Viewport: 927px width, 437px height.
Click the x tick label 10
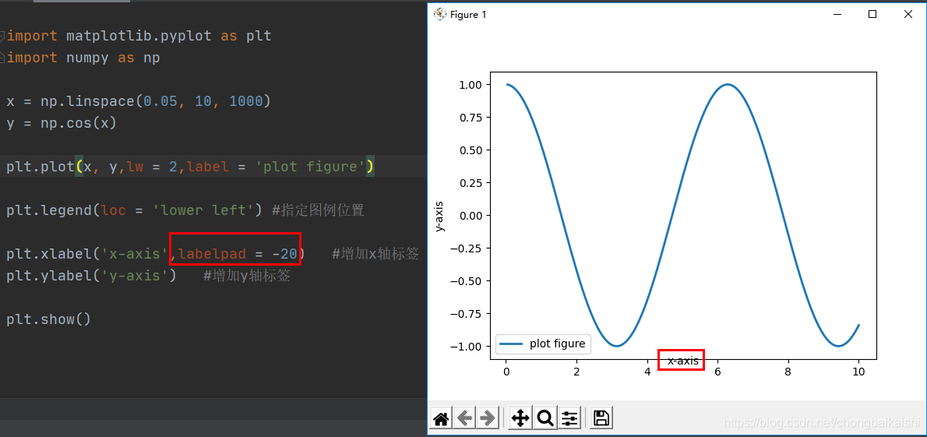coord(858,372)
